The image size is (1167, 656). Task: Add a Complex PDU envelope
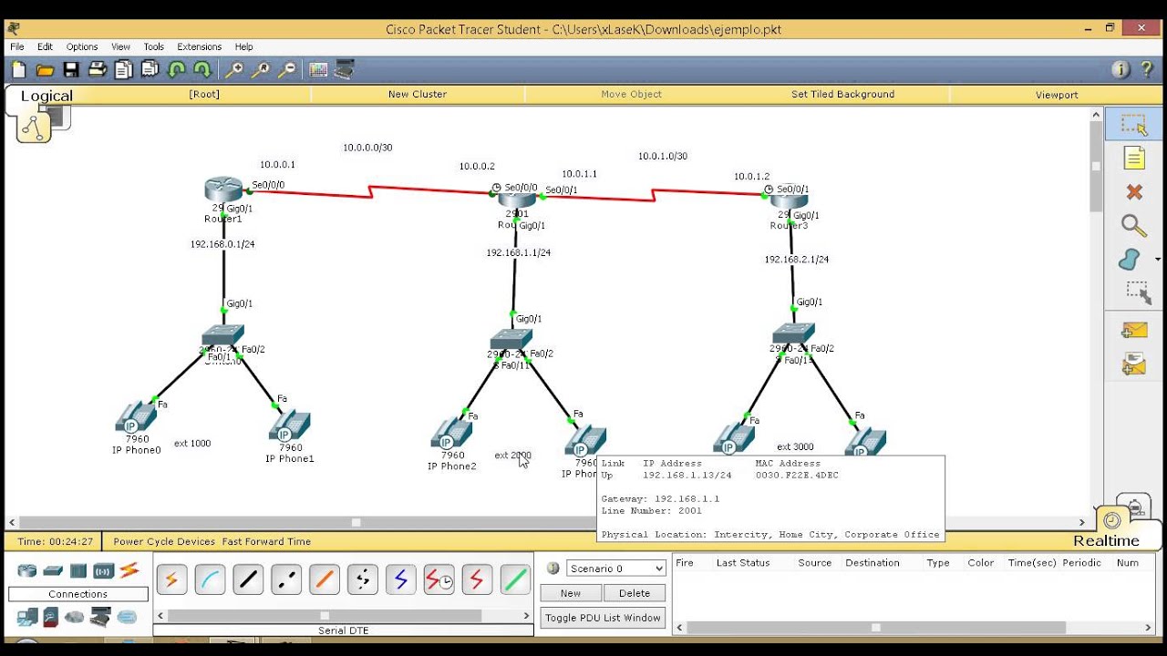tap(1134, 364)
